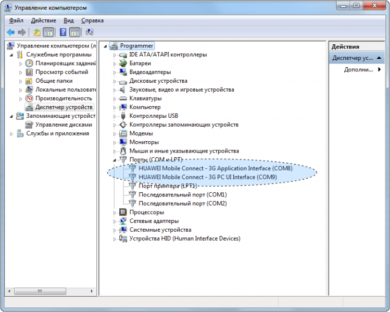Image resolution: width=390 pixels, height=312 pixels.
Task: Click the Производительность icon
Action: point(29,98)
